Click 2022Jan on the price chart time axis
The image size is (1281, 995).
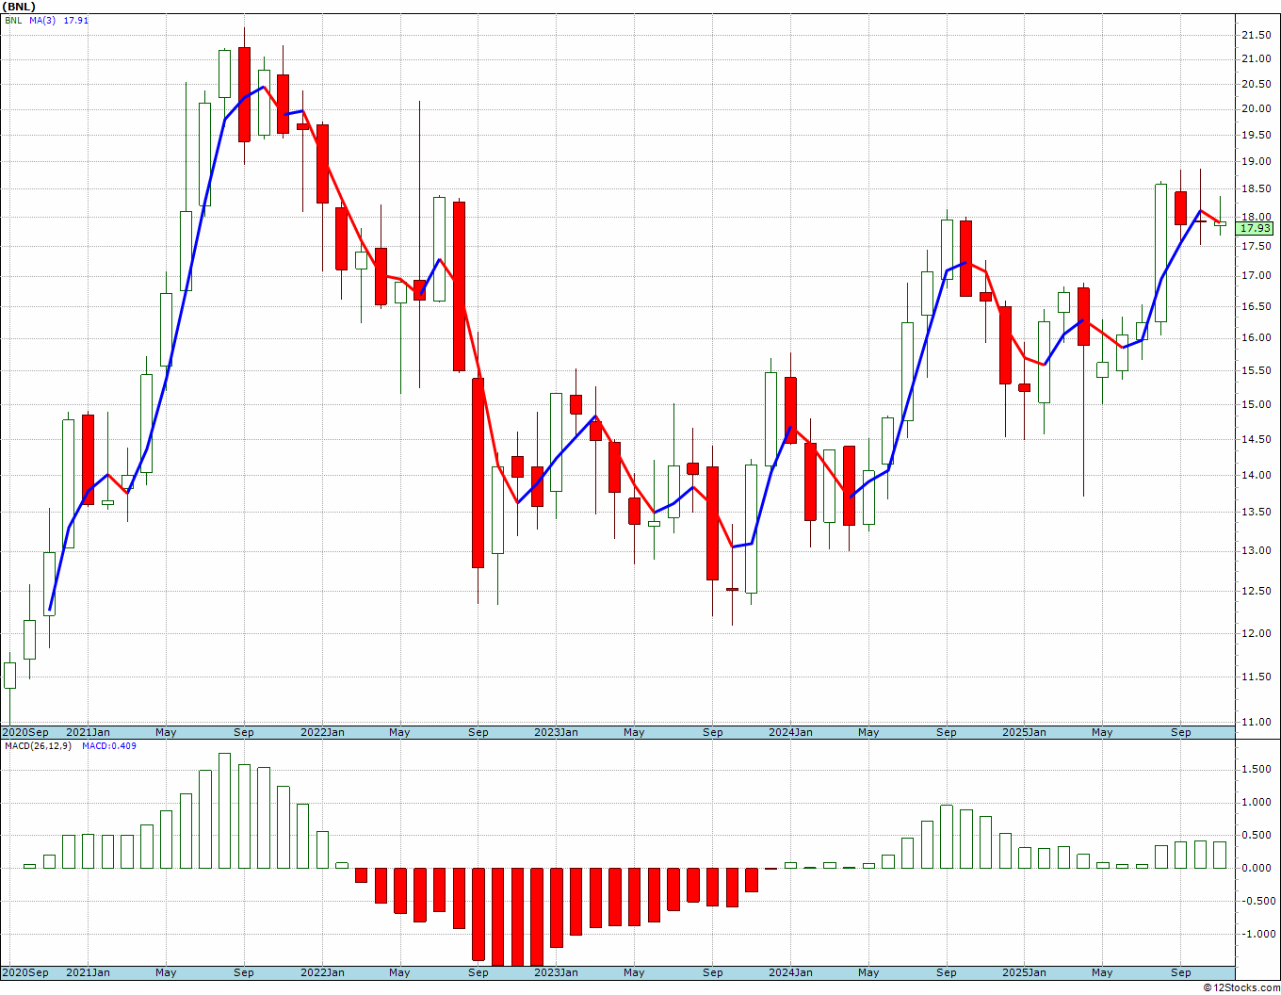(322, 732)
